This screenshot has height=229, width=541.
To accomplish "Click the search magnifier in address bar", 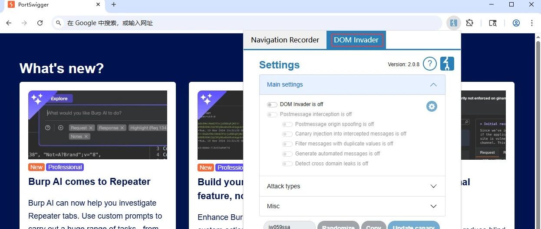I will tap(59, 23).
